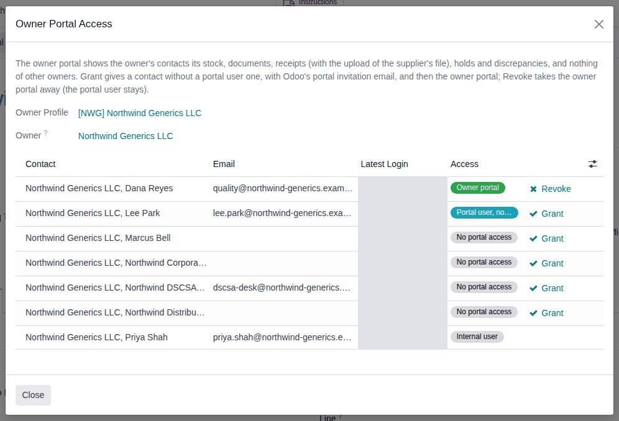Grant portal access to Lee Park
Image resolution: width=619 pixels, height=421 pixels.
[x=546, y=214]
